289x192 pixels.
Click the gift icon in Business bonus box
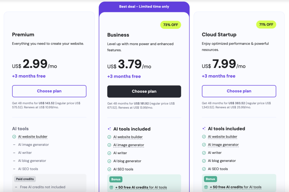(x=111, y=187)
